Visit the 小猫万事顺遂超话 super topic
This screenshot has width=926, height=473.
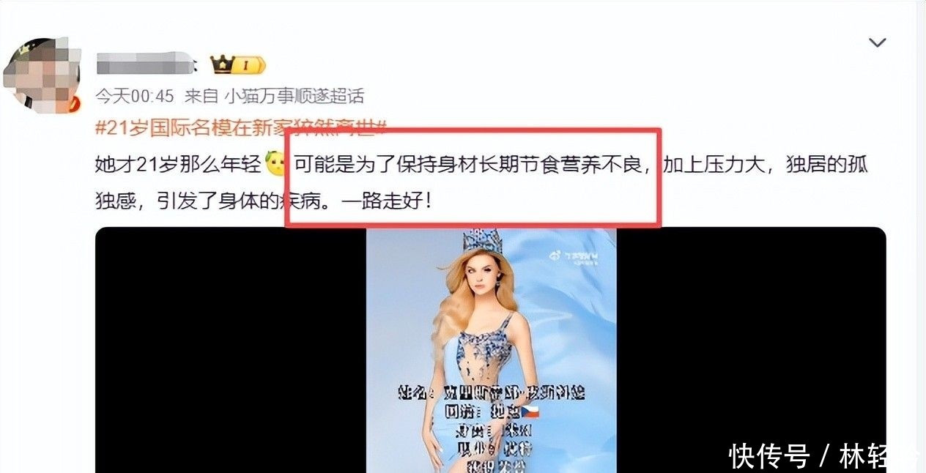click(x=294, y=96)
